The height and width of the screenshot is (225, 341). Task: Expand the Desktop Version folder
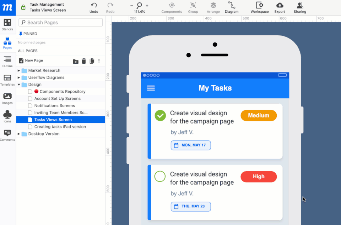[19, 134]
